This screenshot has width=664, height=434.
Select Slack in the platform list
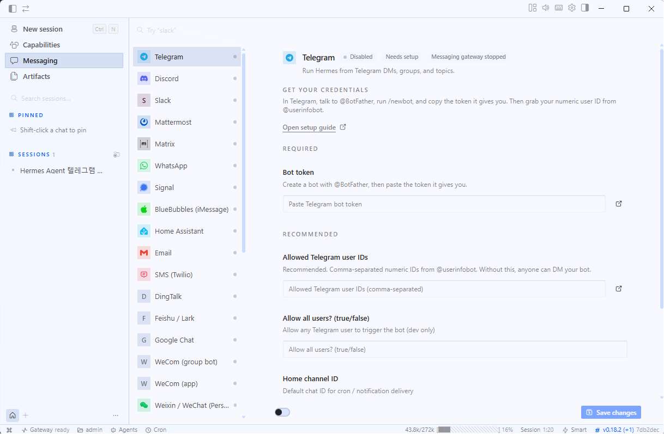pos(187,100)
